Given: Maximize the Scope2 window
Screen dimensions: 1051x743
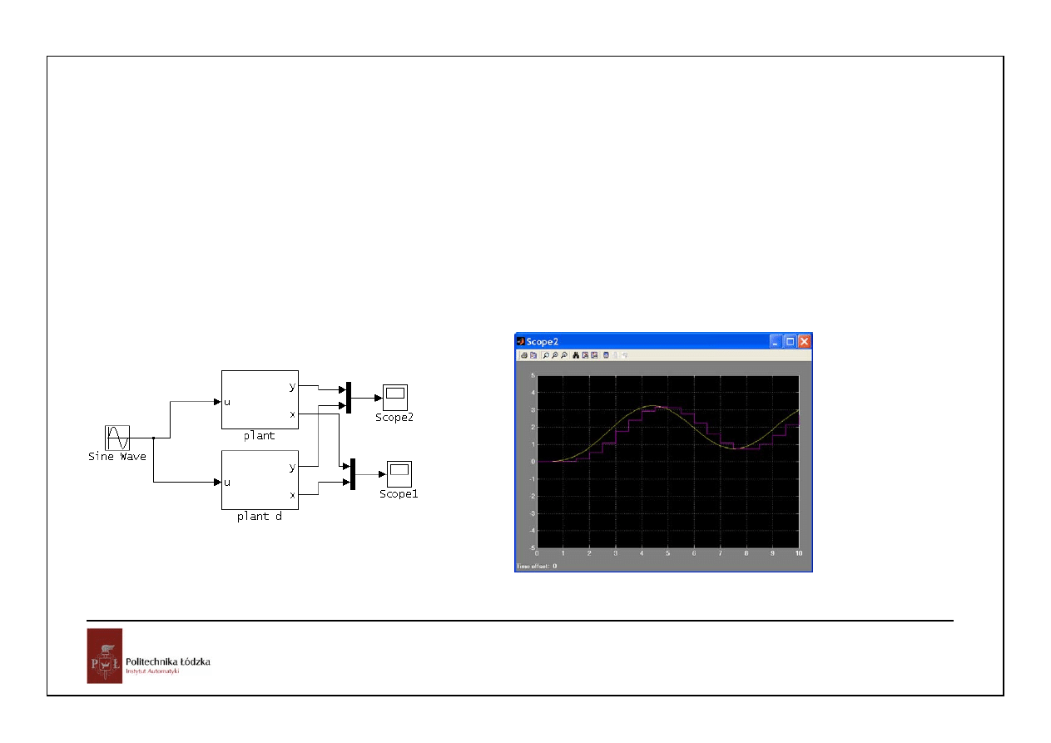Looking at the screenshot, I should click(x=791, y=341).
